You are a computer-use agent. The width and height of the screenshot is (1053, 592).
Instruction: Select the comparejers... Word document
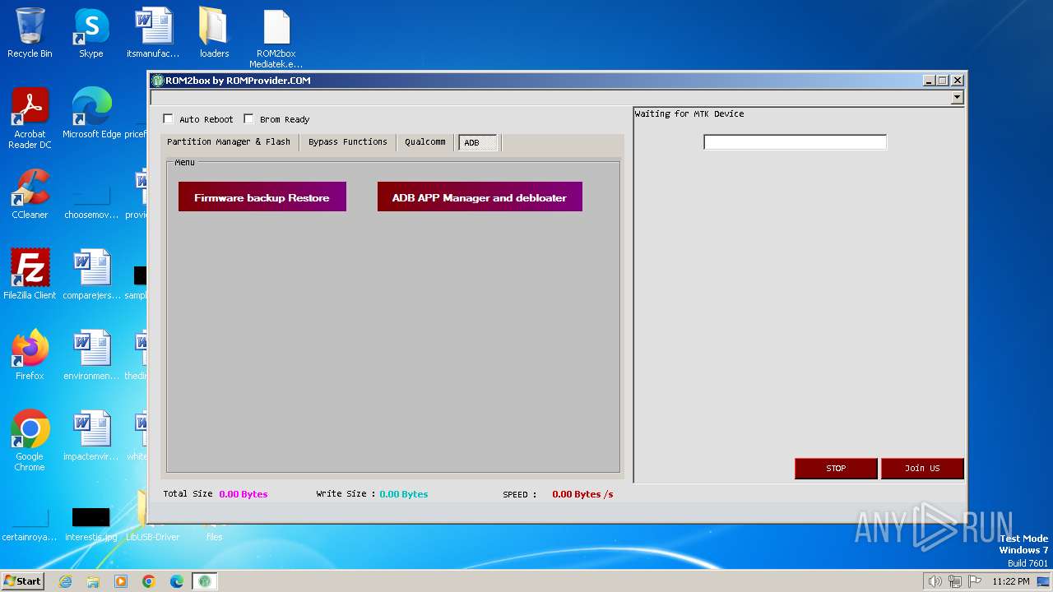pos(91,274)
